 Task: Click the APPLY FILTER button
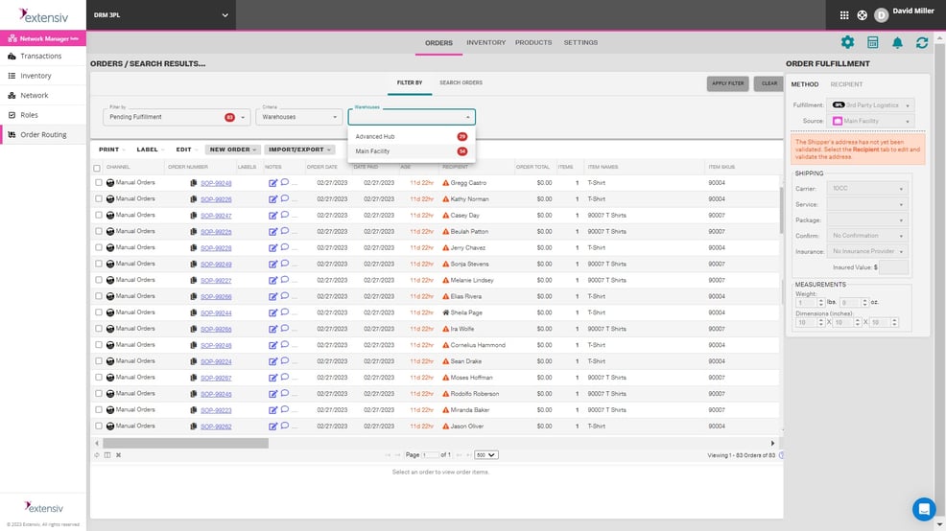pos(727,83)
